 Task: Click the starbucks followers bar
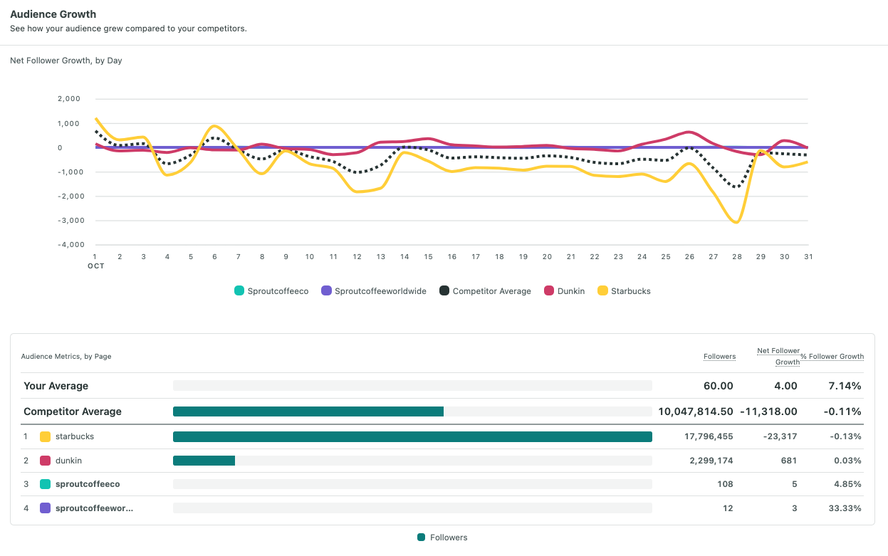(x=412, y=436)
